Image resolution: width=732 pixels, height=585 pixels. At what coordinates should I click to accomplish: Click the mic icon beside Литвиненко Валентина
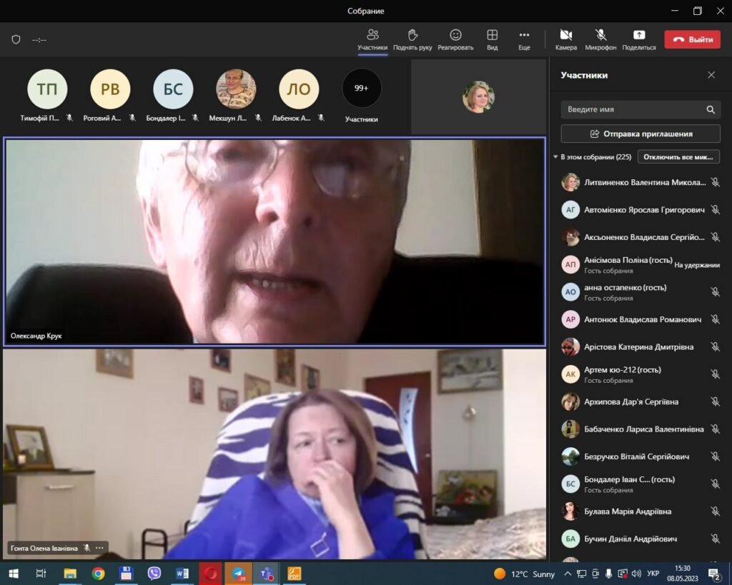pyautogui.click(x=715, y=183)
